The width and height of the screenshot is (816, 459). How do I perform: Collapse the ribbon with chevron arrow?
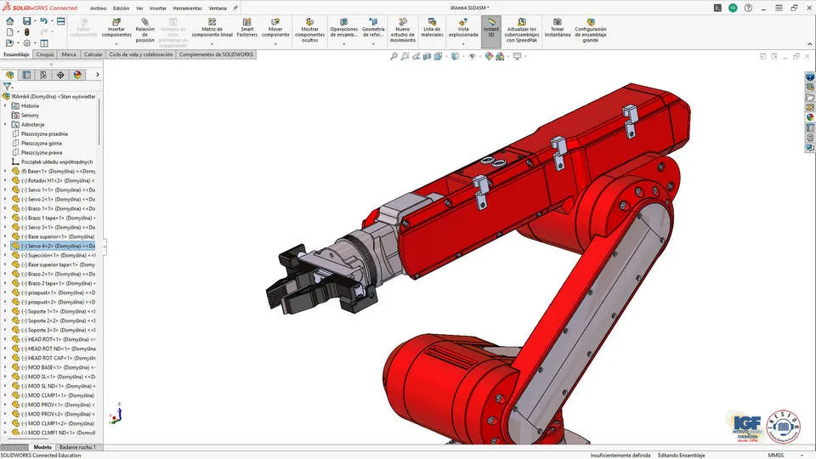coord(809,44)
